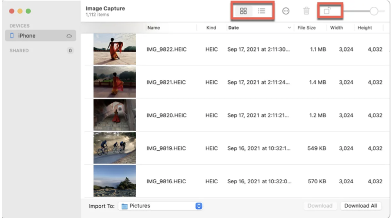392x220 pixels.
Task: Click the rotate image icon
Action: (327, 11)
